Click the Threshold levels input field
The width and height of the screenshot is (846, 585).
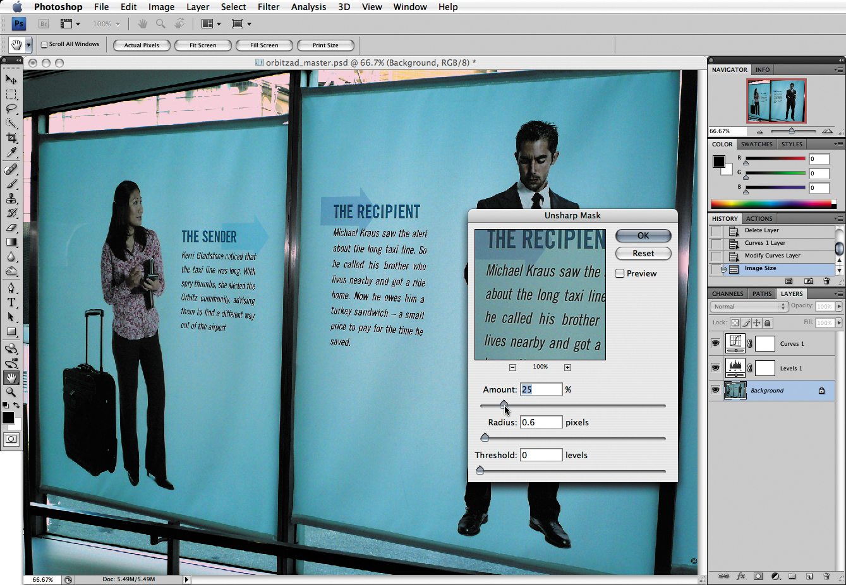click(541, 455)
